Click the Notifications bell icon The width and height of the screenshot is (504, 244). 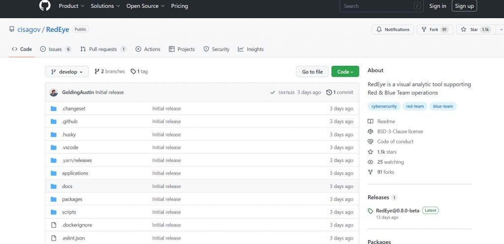pyautogui.click(x=379, y=29)
